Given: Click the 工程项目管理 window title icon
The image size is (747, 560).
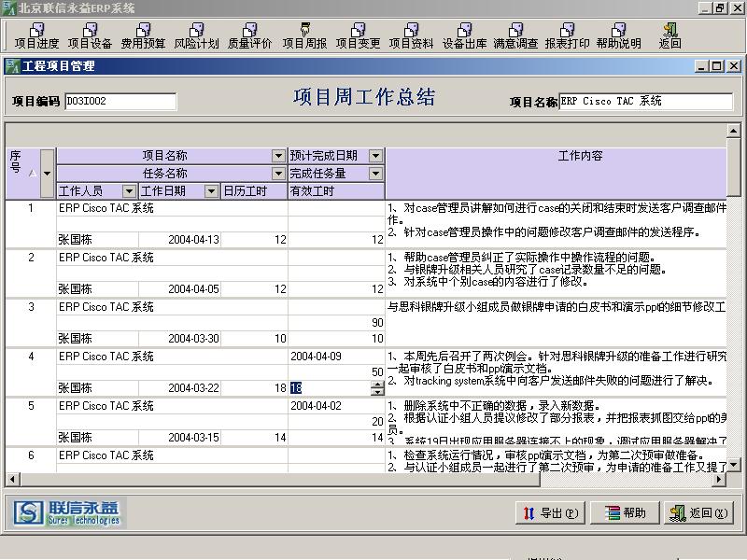Looking at the screenshot, I should click(x=13, y=65).
